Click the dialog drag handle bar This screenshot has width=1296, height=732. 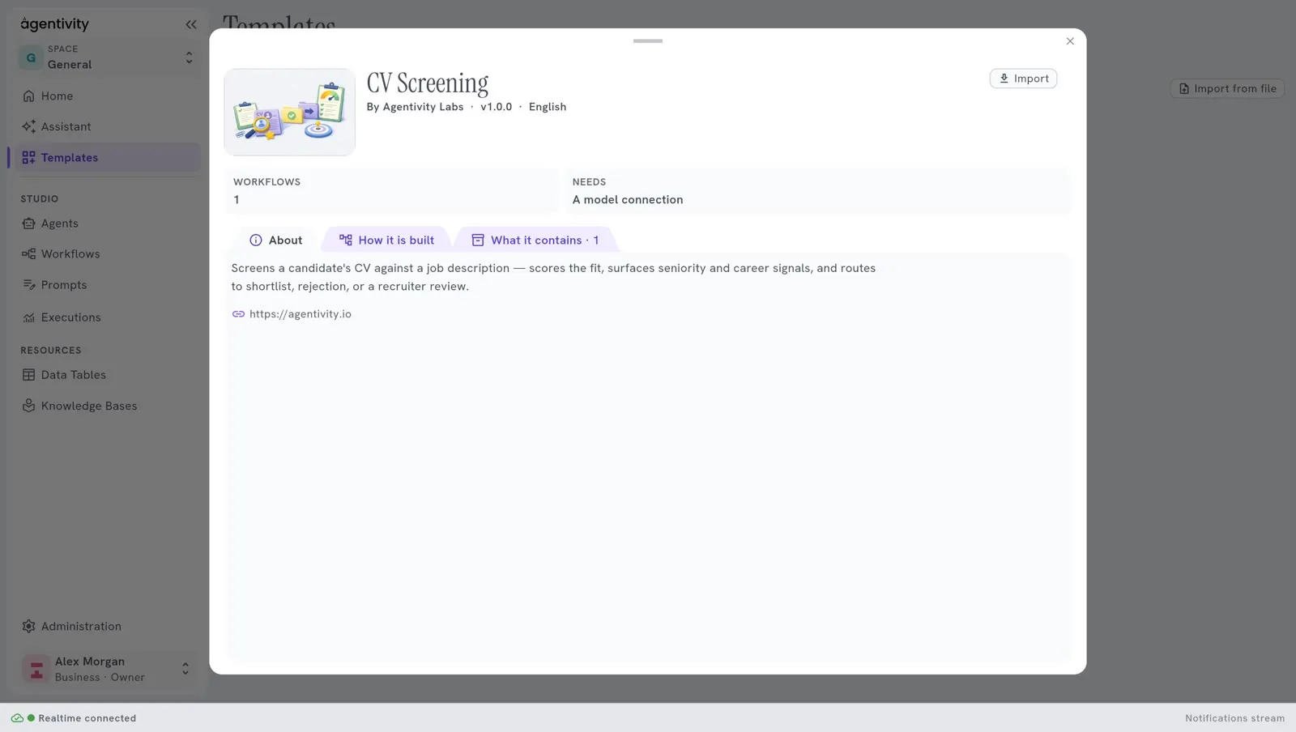648,40
